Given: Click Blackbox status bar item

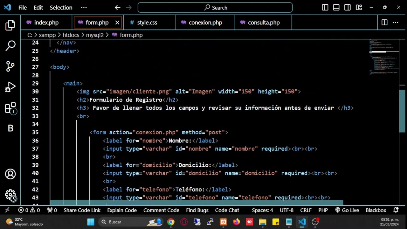Looking at the screenshot, I should 376,210.
